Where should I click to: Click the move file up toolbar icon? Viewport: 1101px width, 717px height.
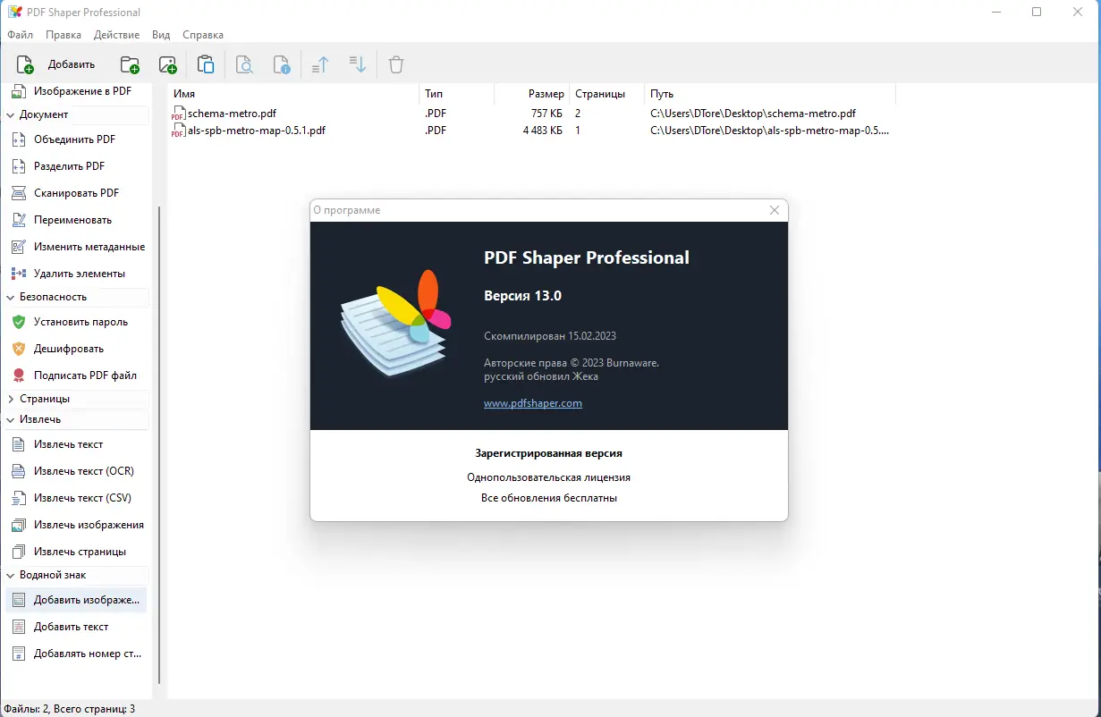pyautogui.click(x=319, y=63)
